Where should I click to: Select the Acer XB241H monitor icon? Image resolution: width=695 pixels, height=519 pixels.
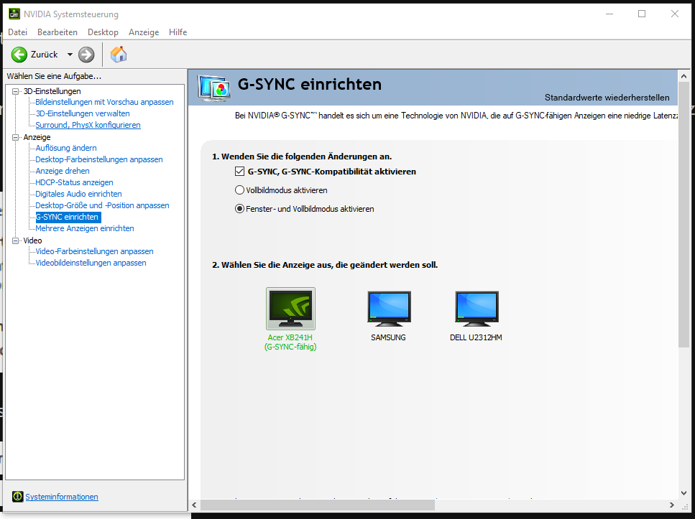point(290,308)
